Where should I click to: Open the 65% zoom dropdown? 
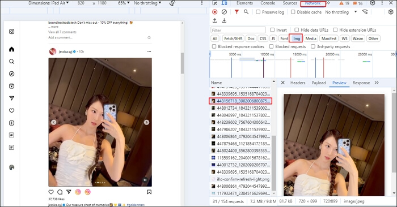[124, 3]
